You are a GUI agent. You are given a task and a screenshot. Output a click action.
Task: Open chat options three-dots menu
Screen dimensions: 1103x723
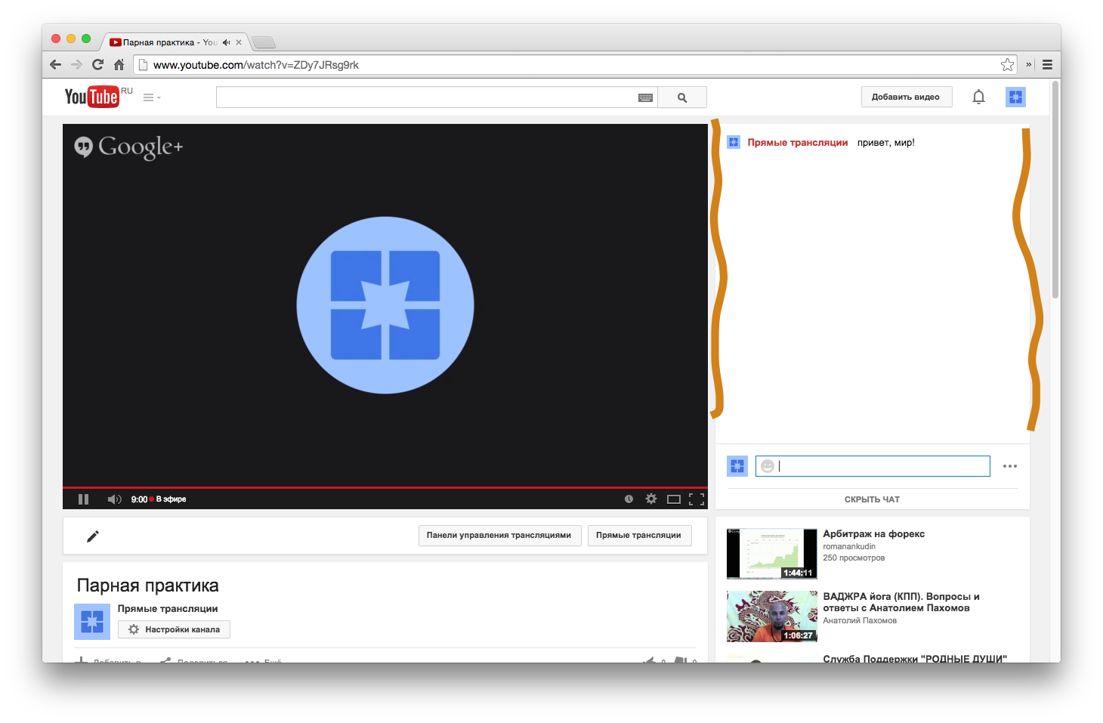click(x=1010, y=466)
